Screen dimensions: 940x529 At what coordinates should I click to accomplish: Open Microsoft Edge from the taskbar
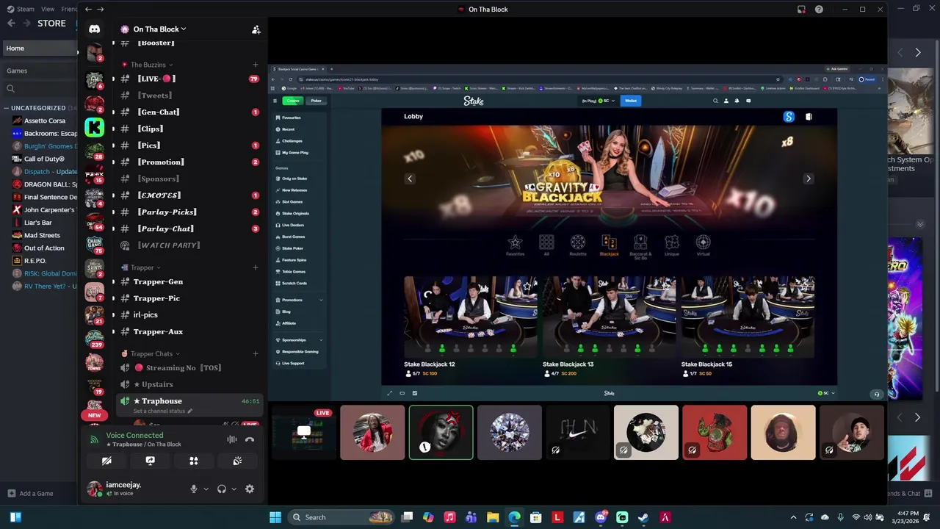(514, 517)
